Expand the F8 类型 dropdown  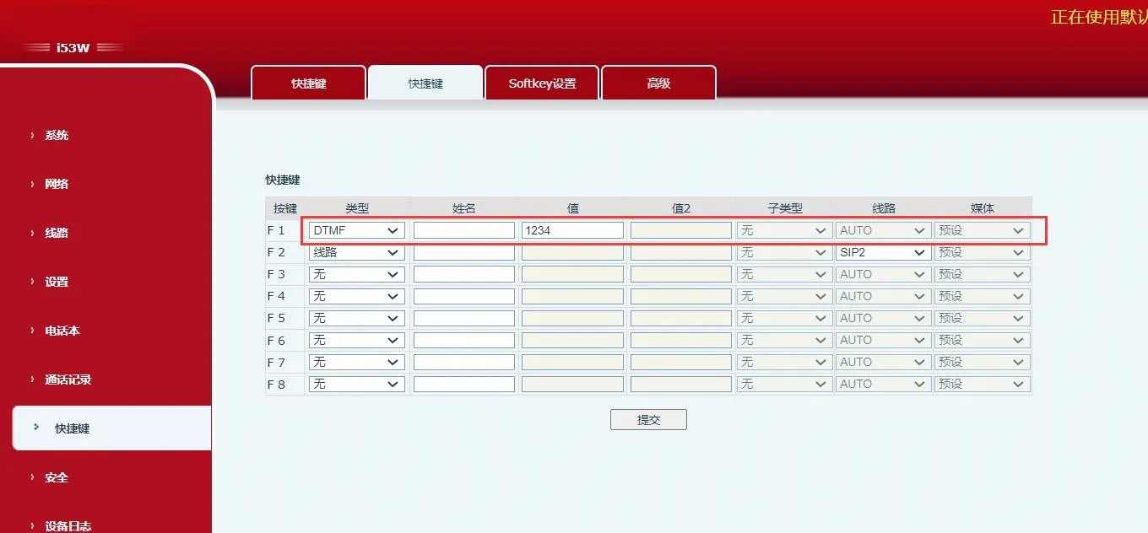click(356, 384)
